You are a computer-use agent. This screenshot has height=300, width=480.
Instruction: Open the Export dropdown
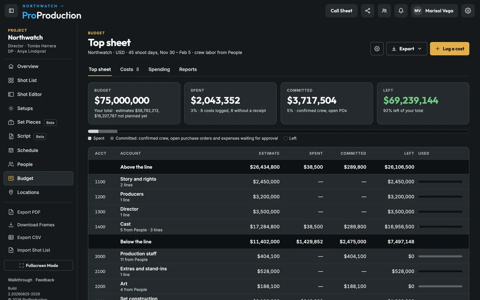(x=407, y=49)
